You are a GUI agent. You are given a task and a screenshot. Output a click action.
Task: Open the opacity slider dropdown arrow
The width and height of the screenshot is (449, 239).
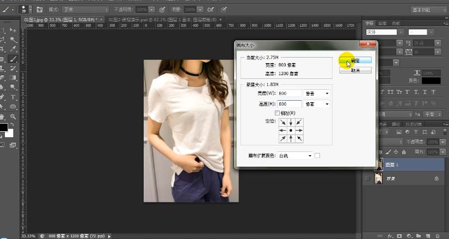click(152, 10)
